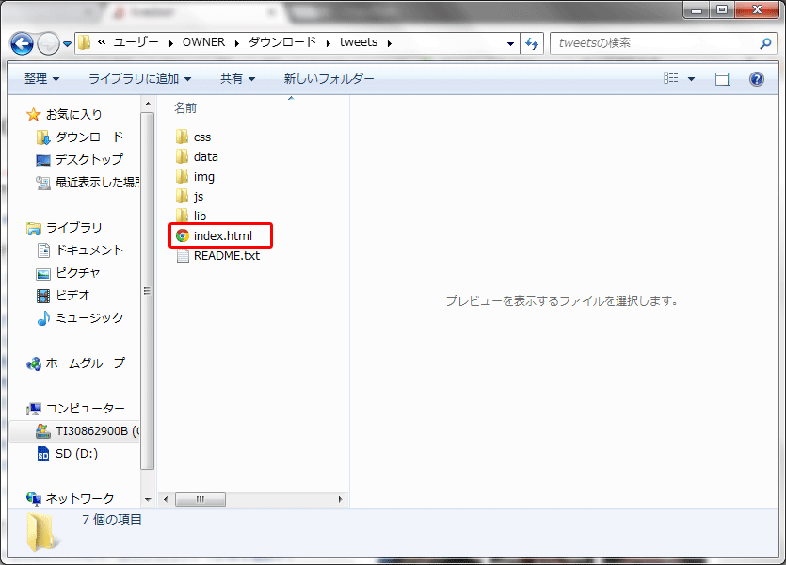Select the lib folder
The width and height of the screenshot is (786, 565).
click(x=200, y=216)
